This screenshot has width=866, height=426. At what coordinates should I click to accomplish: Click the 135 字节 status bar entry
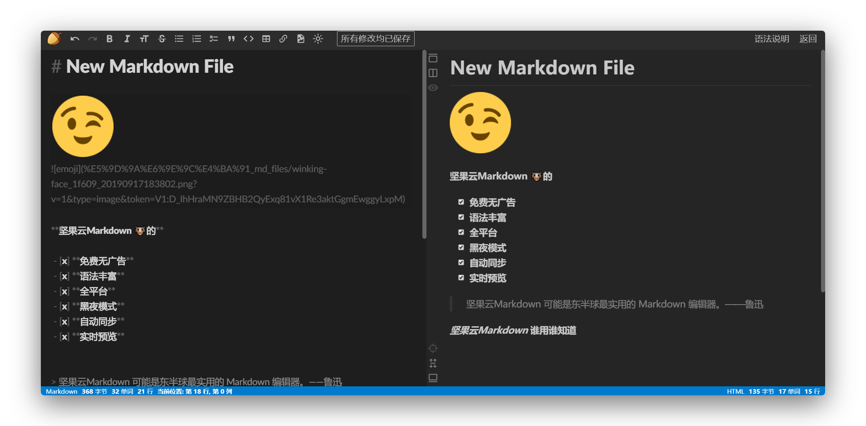click(761, 391)
